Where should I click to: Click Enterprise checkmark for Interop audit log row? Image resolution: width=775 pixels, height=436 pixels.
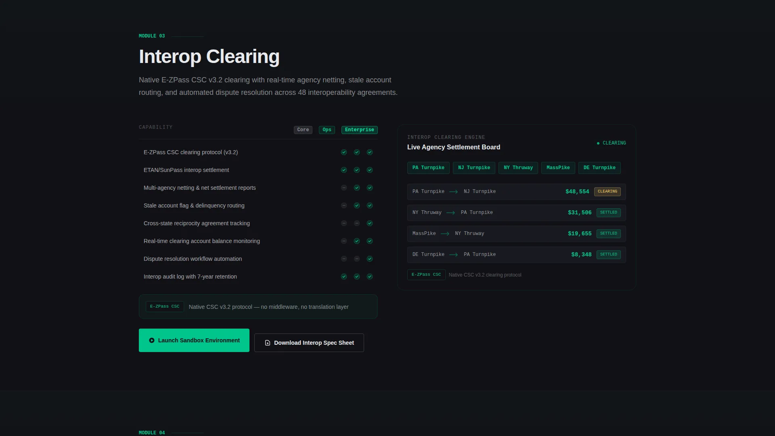point(370,277)
